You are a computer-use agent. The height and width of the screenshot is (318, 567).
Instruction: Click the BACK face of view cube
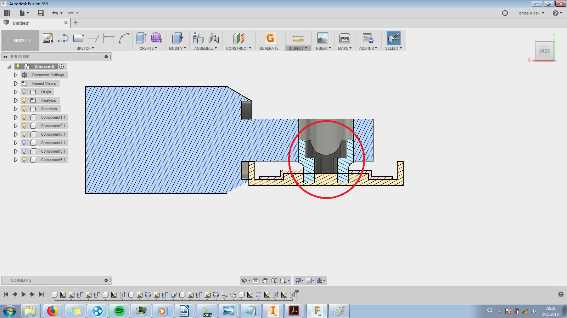544,51
